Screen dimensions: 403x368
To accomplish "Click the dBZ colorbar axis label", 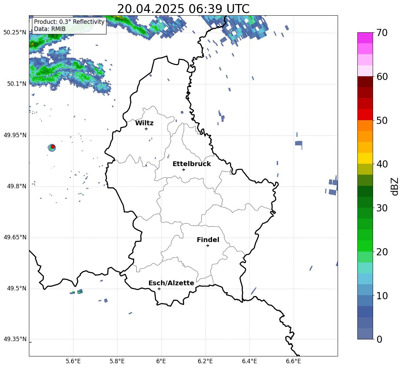I will [x=394, y=186].
